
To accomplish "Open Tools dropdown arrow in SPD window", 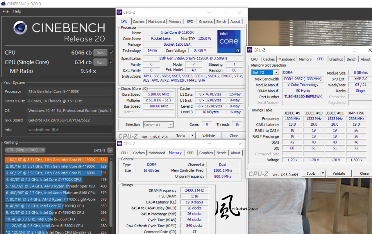I will (x=323, y=174).
